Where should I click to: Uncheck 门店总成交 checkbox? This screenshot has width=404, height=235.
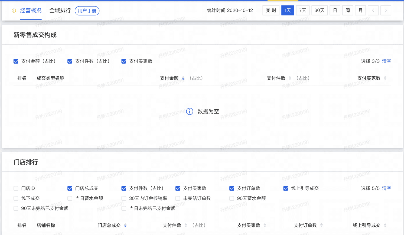[x=70, y=188]
